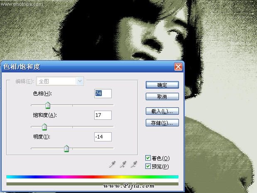Image resolution: width=257 pixels, height=193 pixels.
Task: Click the 确定 button to confirm
Action: 162,85
